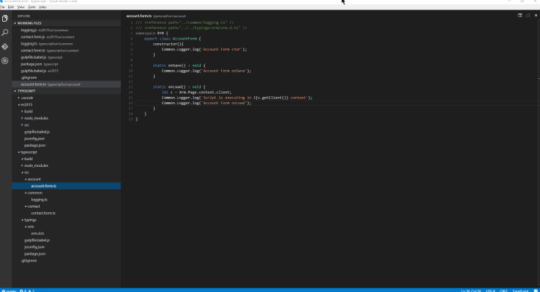Open gulpfile.babel.js typescript in working files

tap(66, 57)
